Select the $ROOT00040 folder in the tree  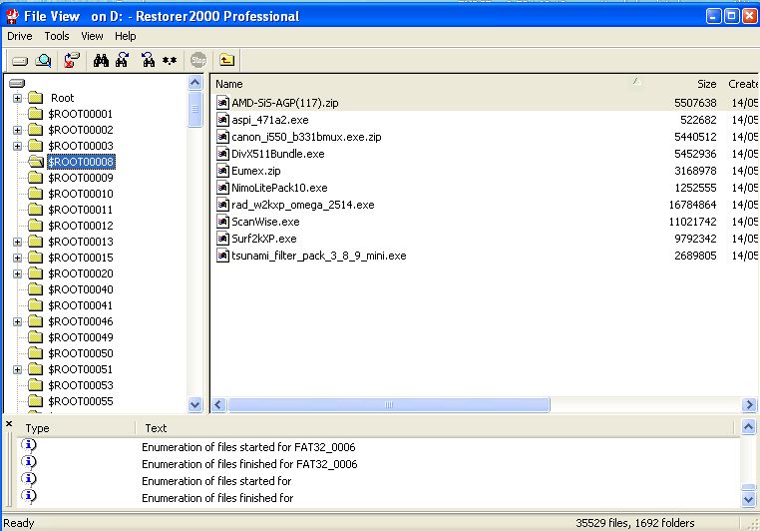[x=81, y=289]
